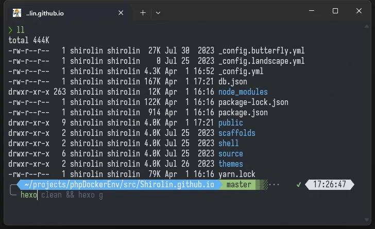Close the terminal window

pyautogui.click(x=359, y=11)
